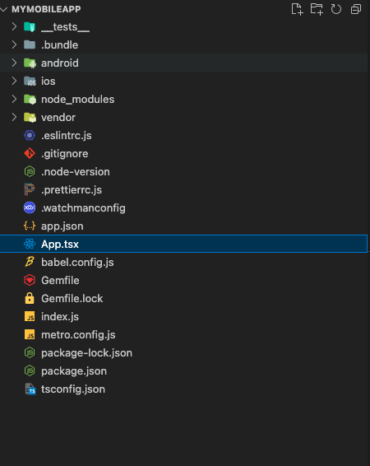Click the Prettier icon beside .prettierrc.js
Screen dimensions: 370x466
(30, 190)
